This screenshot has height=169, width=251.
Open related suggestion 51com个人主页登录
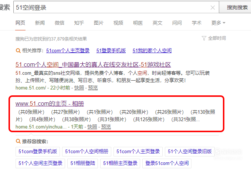[68, 50]
